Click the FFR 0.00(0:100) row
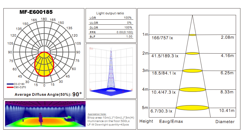The image size is (250, 130). [x=111, y=32]
